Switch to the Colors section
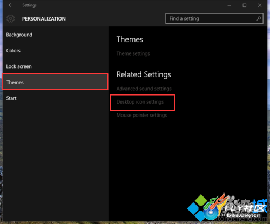270x224 pixels. click(13, 51)
